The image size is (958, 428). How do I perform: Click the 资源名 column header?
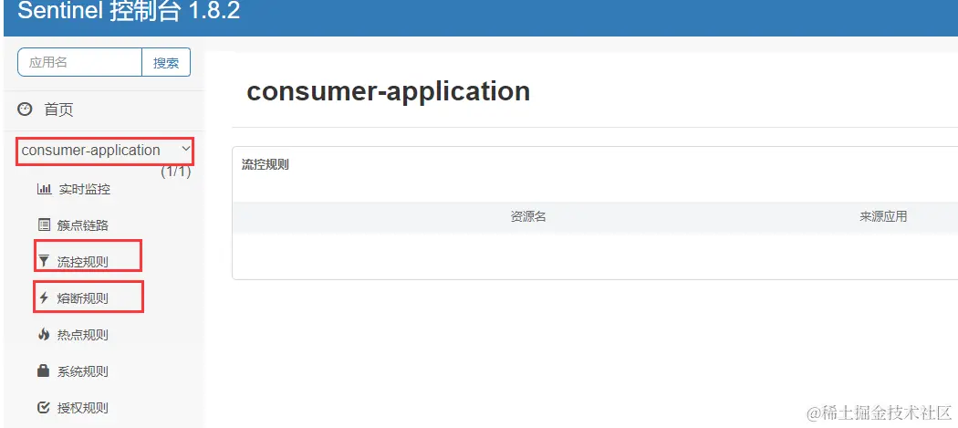[528, 216]
